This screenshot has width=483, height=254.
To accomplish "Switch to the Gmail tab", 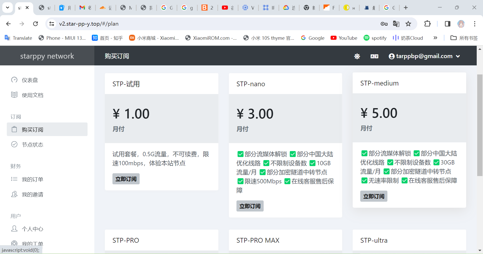I will point(85,8).
